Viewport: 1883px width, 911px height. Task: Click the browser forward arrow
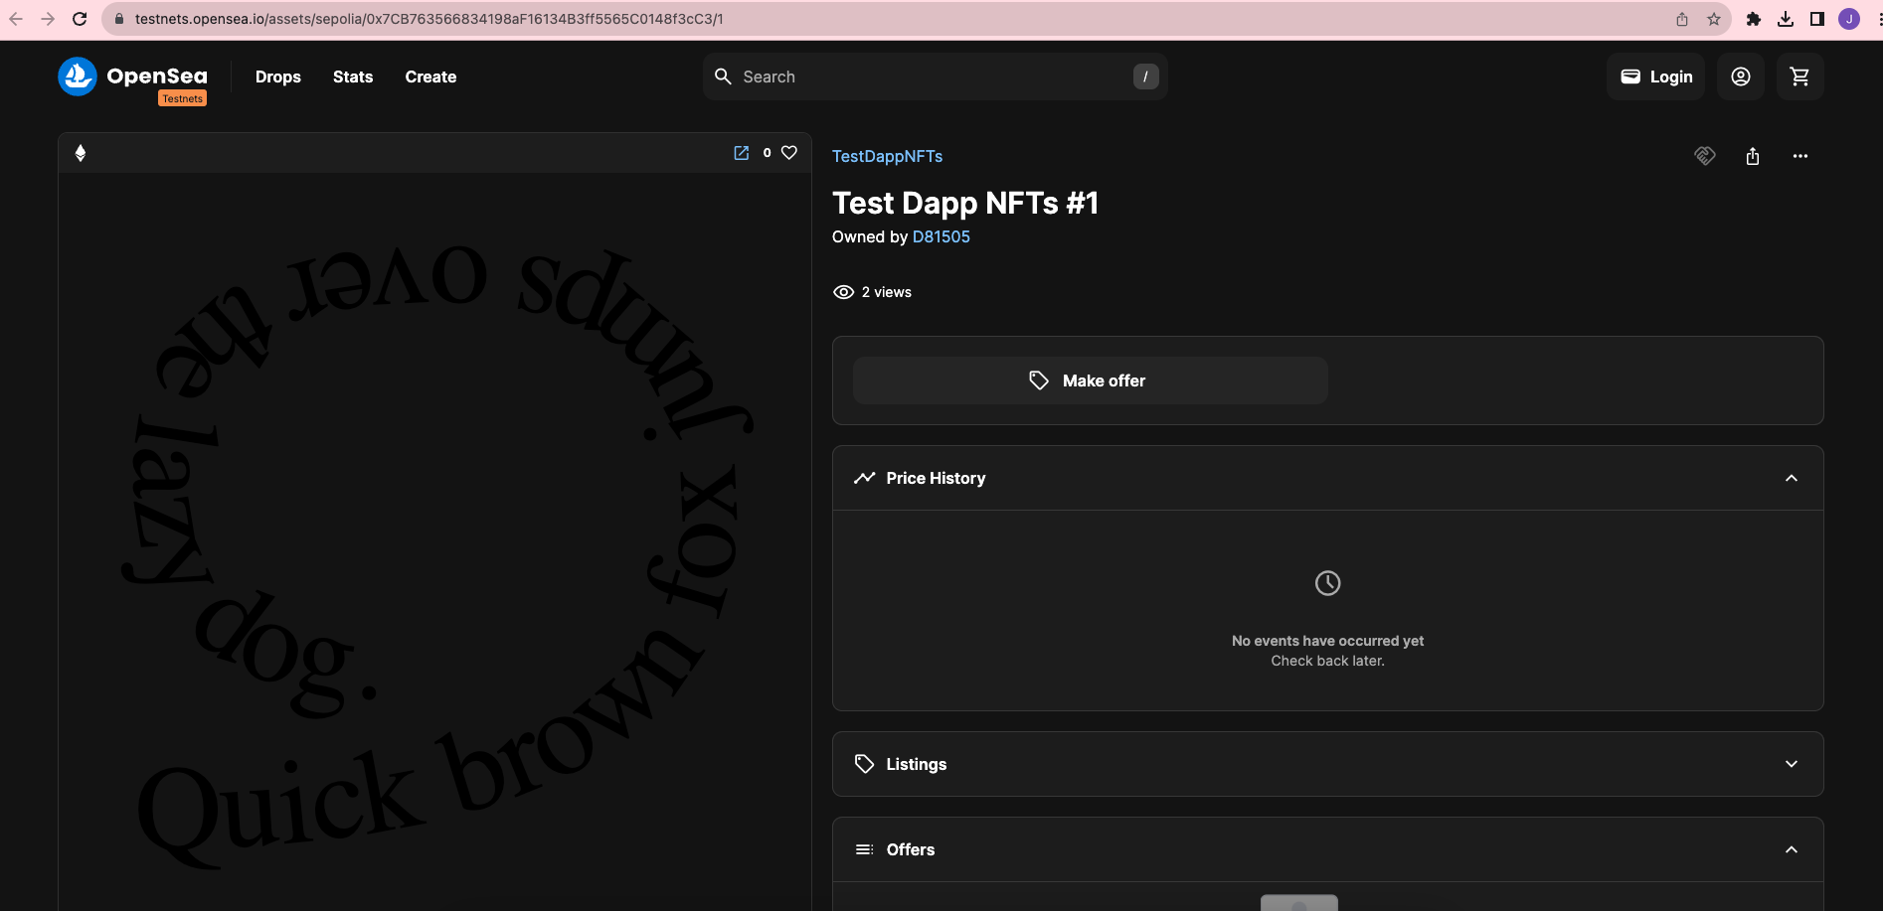[48, 19]
